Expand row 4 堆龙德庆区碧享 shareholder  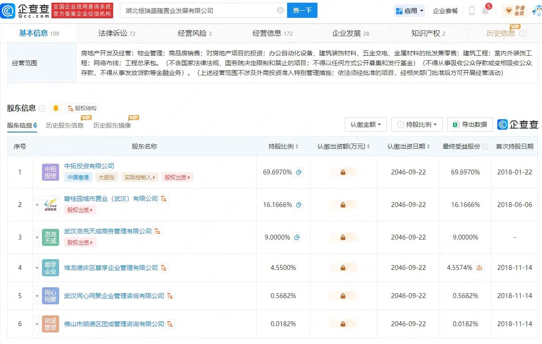37,268
